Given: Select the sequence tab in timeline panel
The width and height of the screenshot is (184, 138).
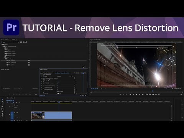Looking at the screenshot, I should [10, 98].
